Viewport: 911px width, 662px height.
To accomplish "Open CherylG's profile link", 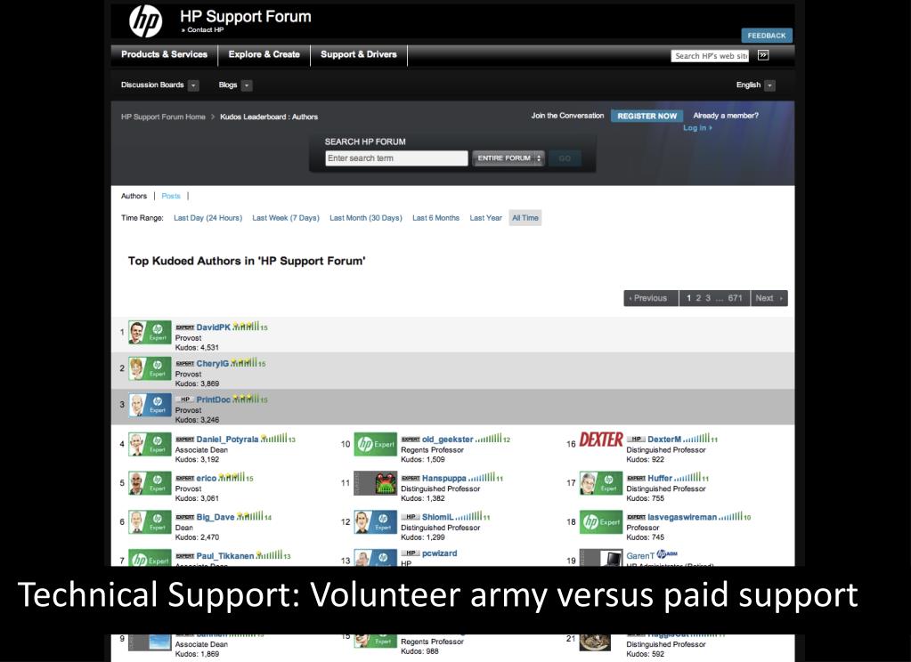I will (212, 364).
